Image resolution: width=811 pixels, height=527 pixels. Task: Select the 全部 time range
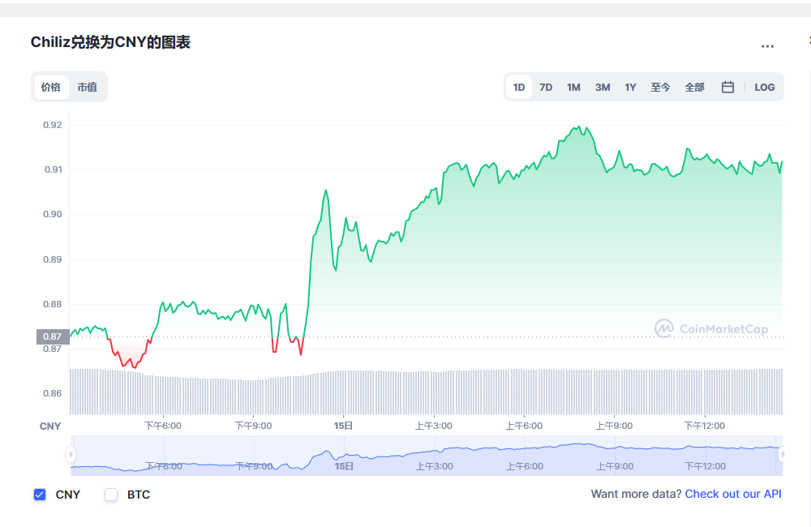[x=694, y=87]
